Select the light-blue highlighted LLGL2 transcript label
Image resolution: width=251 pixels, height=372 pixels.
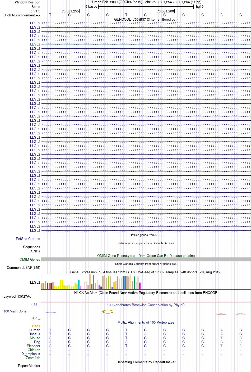[35, 44]
